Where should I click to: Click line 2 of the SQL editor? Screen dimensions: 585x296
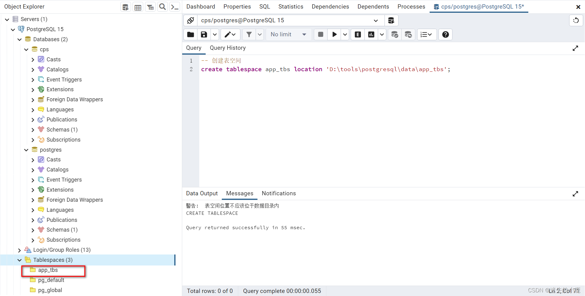(325, 69)
